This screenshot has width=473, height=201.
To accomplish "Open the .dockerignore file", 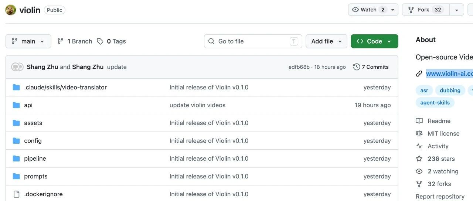I will coord(43,194).
